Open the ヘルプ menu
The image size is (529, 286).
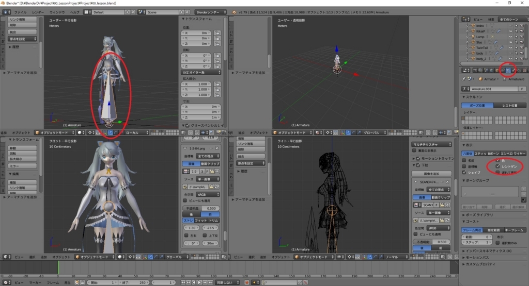75,12
